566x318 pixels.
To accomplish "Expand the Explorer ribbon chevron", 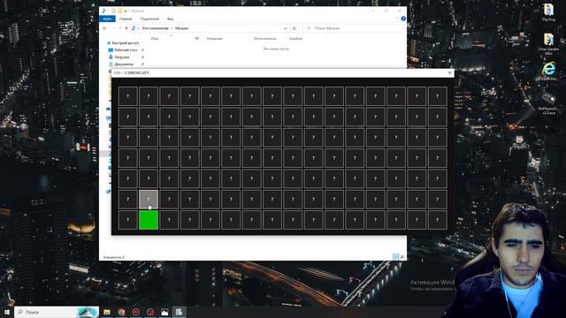I will (x=397, y=19).
